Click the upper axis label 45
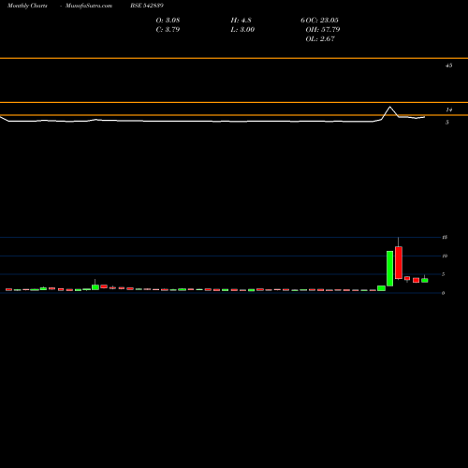 [x=448, y=66]
